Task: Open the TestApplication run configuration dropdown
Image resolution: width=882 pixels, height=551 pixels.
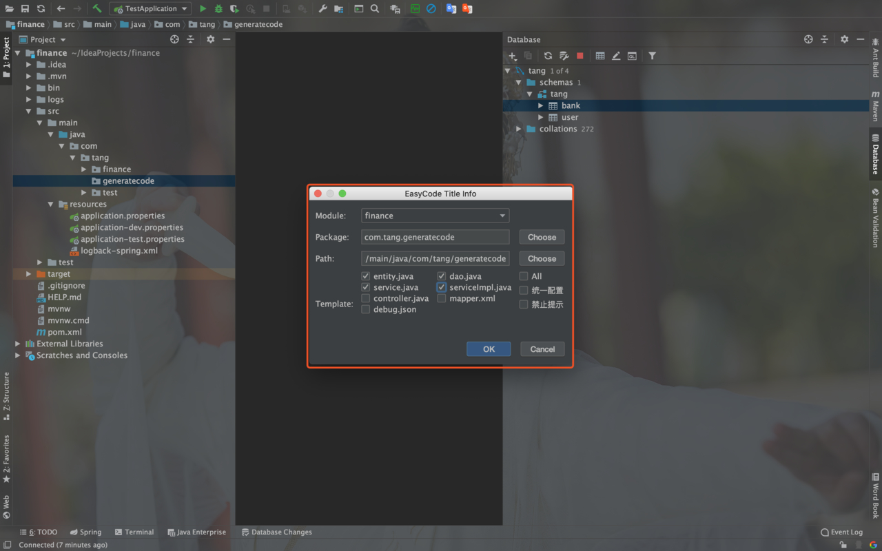Action: (150, 9)
